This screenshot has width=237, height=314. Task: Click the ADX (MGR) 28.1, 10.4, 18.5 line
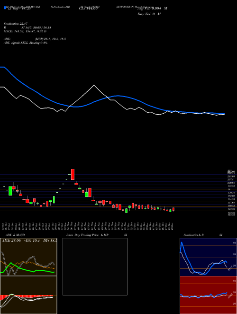pyautogui.click(x=35, y=39)
